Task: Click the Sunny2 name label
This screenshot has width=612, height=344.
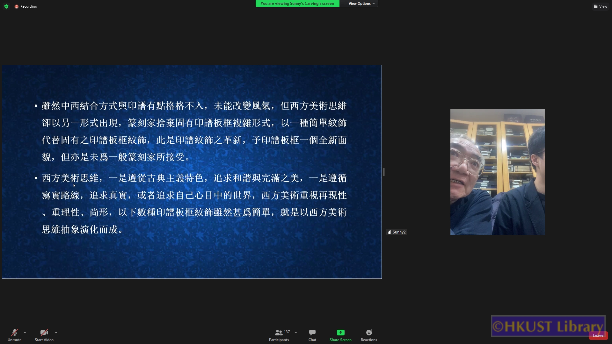Action: 399,232
